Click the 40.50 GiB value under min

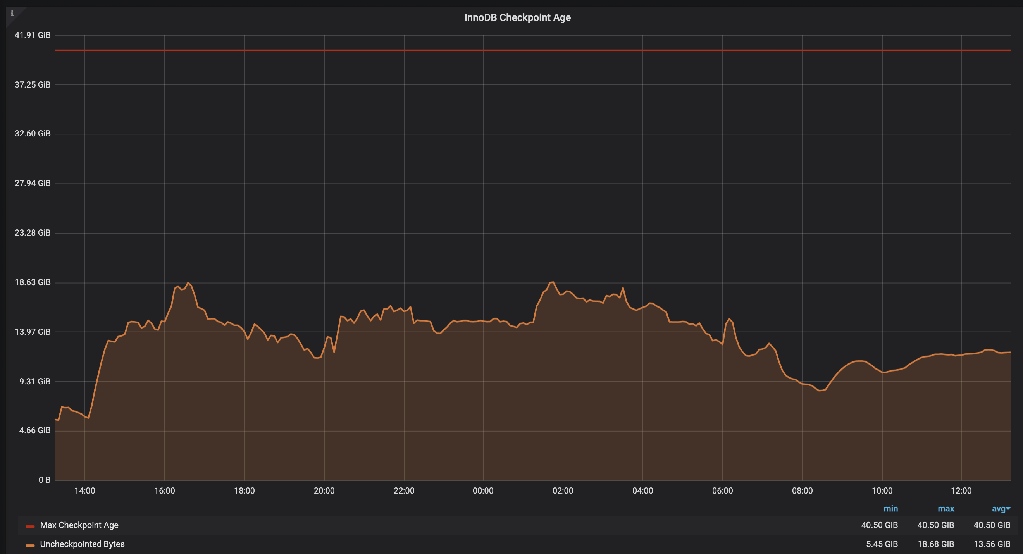click(879, 525)
